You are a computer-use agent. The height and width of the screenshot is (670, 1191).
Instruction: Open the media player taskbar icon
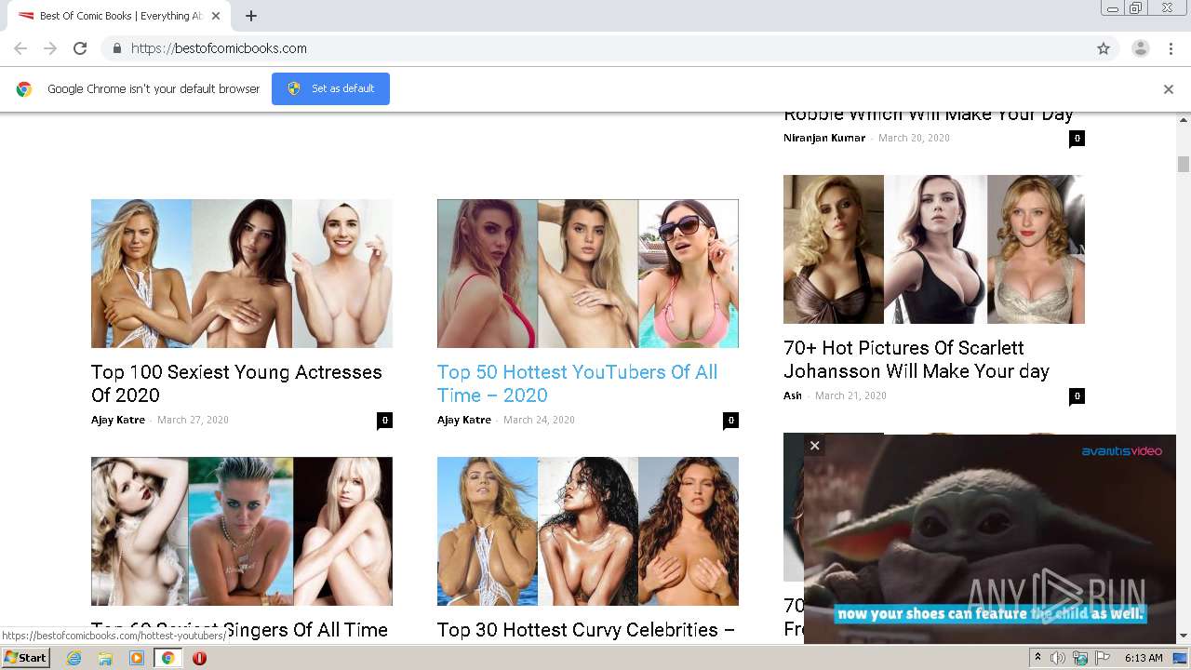pyautogui.click(x=137, y=658)
